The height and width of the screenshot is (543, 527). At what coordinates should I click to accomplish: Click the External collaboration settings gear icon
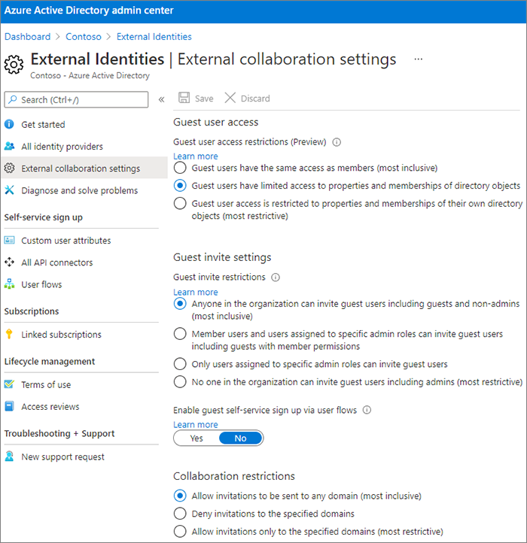[x=9, y=168]
